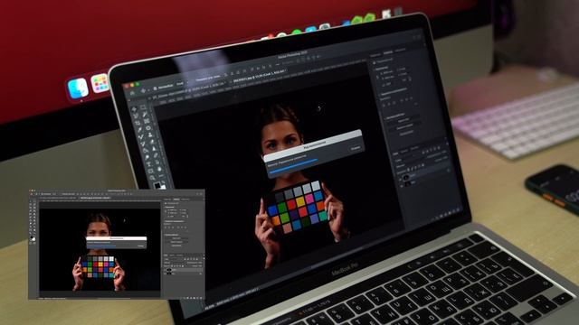Select the Lasso tool on laptop toolbar
The image size is (579, 325).
[x=136, y=116]
